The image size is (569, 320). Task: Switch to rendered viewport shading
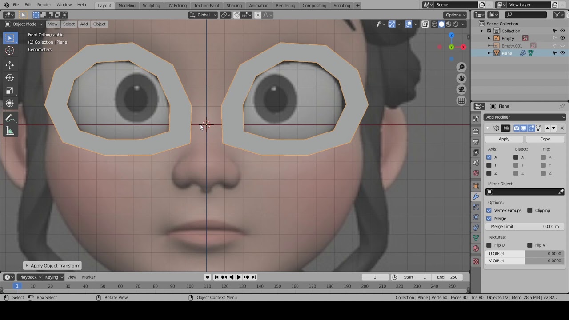[x=456, y=24]
